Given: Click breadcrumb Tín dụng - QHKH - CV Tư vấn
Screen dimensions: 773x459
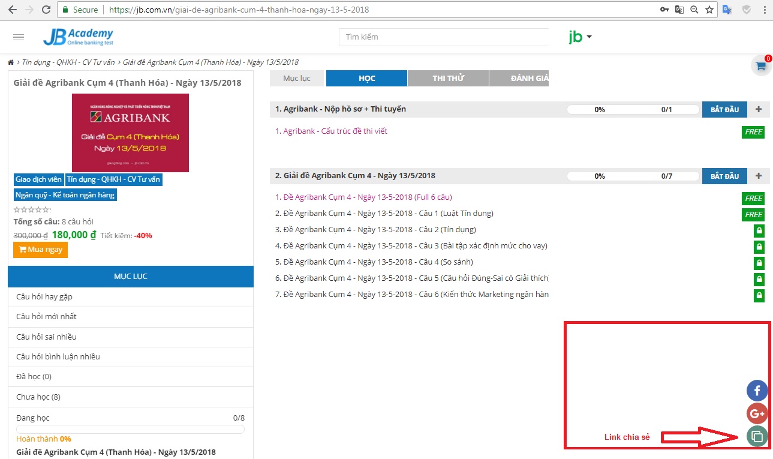Looking at the screenshot, I should click(70, 62).
